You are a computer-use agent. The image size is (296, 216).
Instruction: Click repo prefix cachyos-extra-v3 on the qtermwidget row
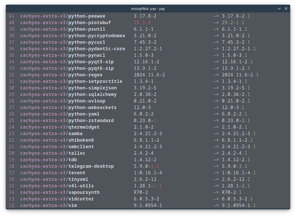43,127
